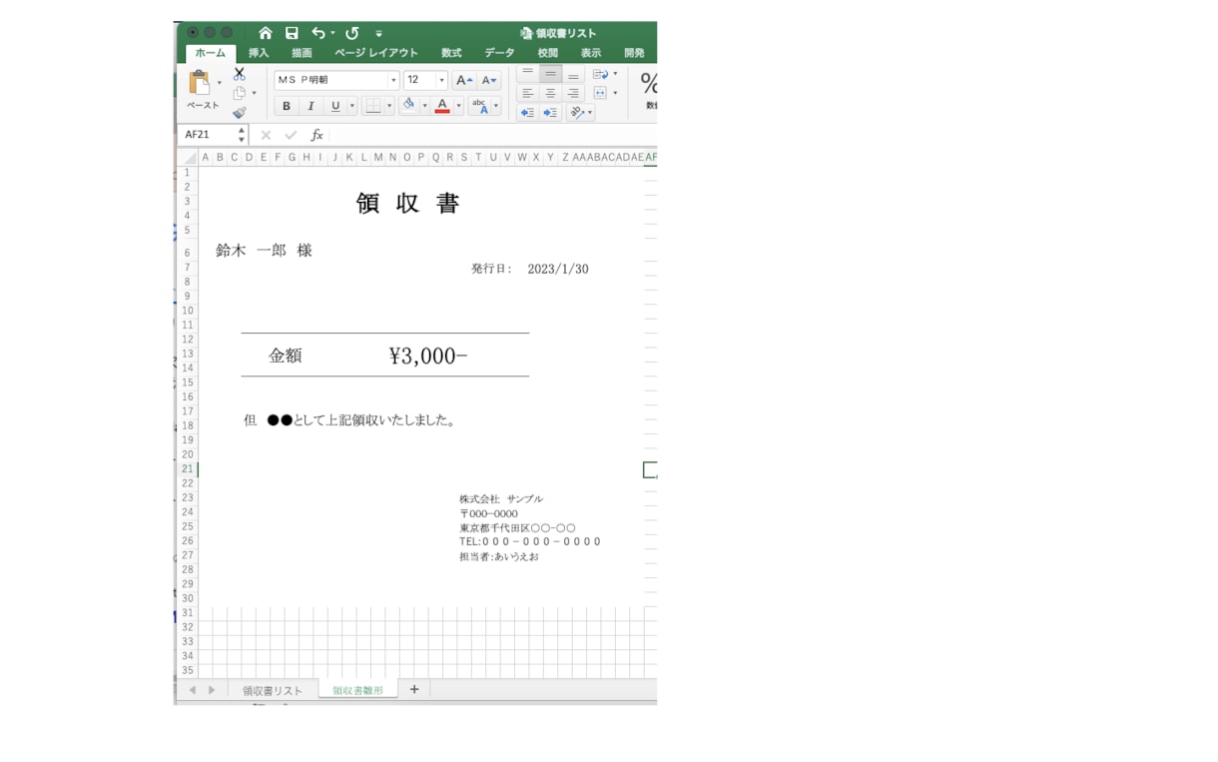Open the 校閲 ribbon tab
The height and width of the screenshot is (762, 1218).
click(x=547, y=53)
